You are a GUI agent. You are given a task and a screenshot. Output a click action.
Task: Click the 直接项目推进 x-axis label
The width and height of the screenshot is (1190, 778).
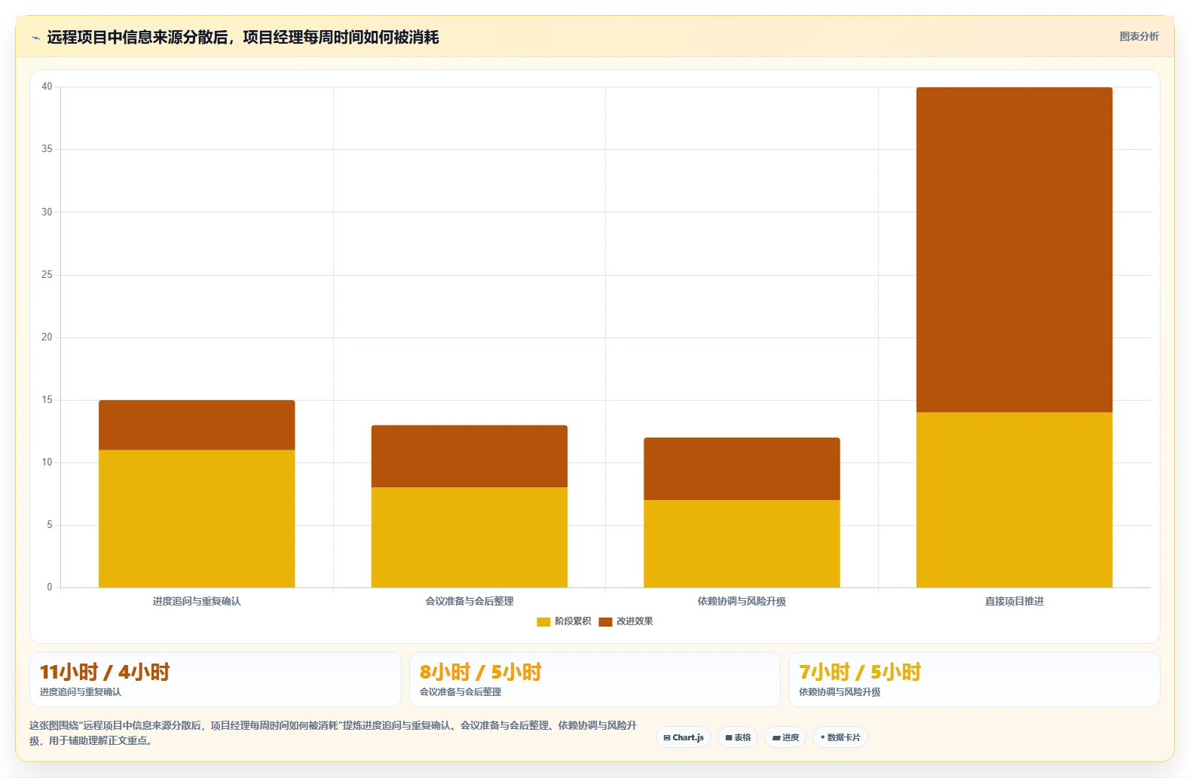click(x=1014, y=601)
